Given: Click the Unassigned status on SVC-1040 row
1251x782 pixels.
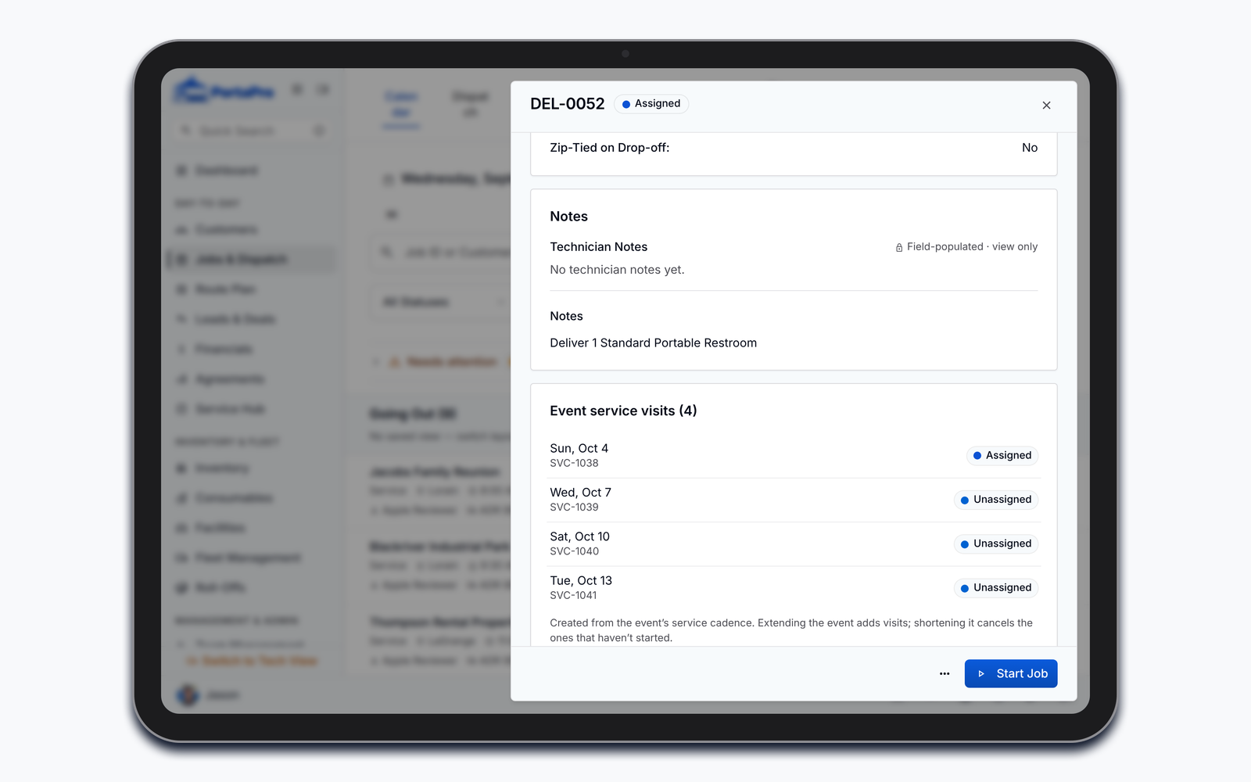Looking at the screenshot, I should point(996,543).
